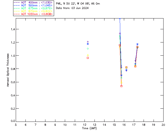Click x-axis tick label 8

tap(45, 125)
